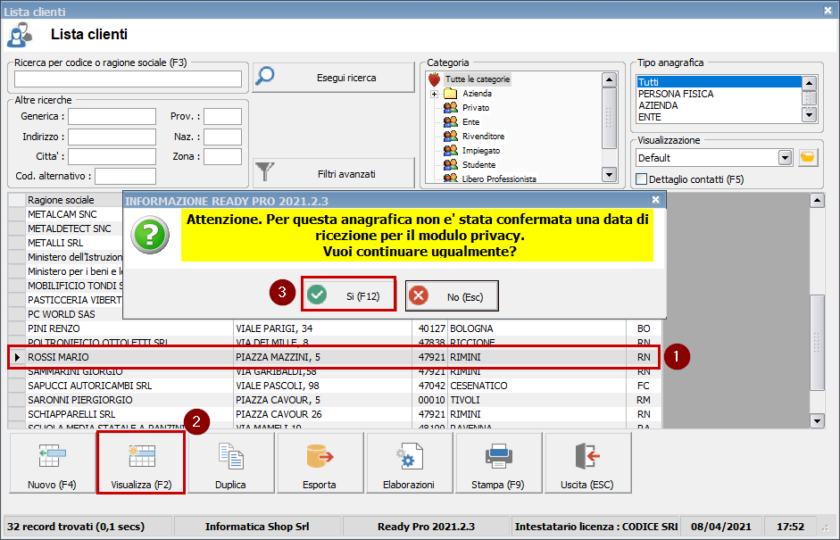Viewport: 840px width, 540px height.
Task: Open Filtri avanzati advanced filters
Action: coord(333,173)
